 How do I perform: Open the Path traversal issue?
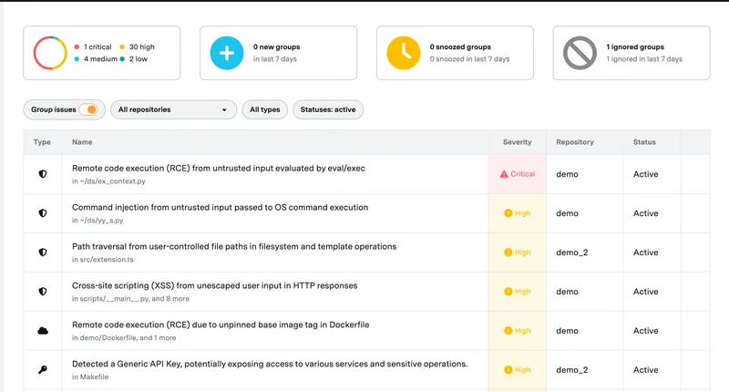234,247
